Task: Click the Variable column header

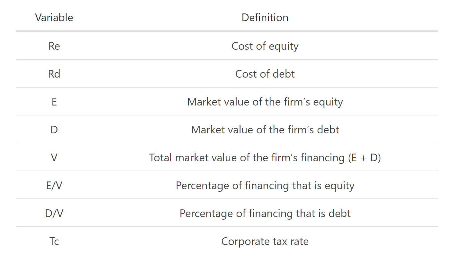Action: 54,17
